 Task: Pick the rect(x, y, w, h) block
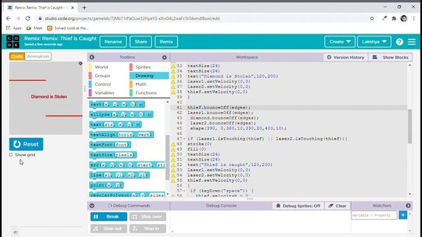[117, 104]
